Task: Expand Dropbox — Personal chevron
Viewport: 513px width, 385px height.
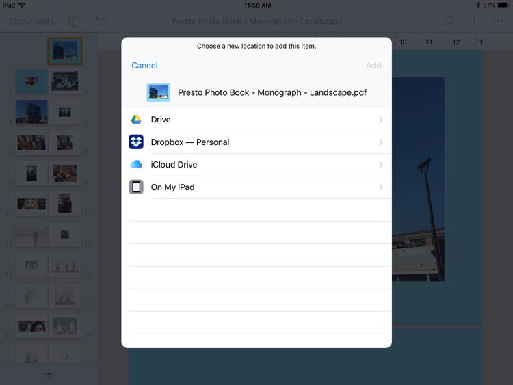Action: pyautogui.click(x=381, y=142)
